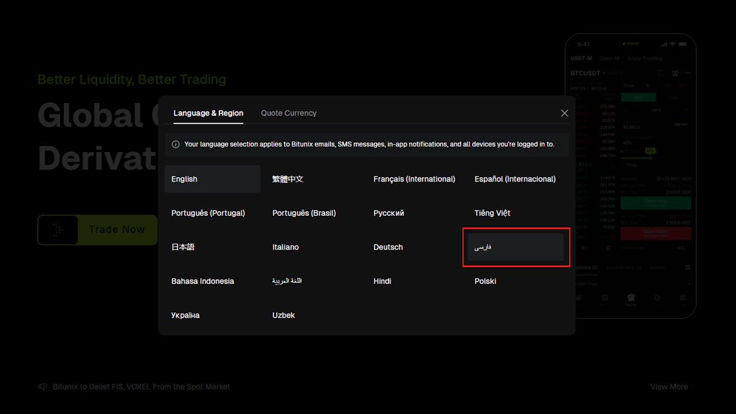Select the Language & Region tab
The height and width of the screenshot is (414, 736).
(208, 113)
